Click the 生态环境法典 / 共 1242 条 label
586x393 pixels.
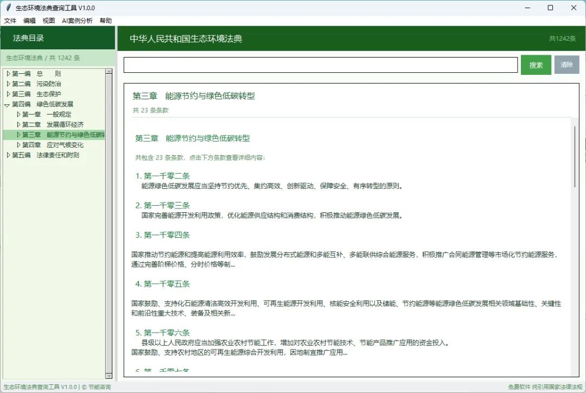pyautogui.click(x=43, y=58)
